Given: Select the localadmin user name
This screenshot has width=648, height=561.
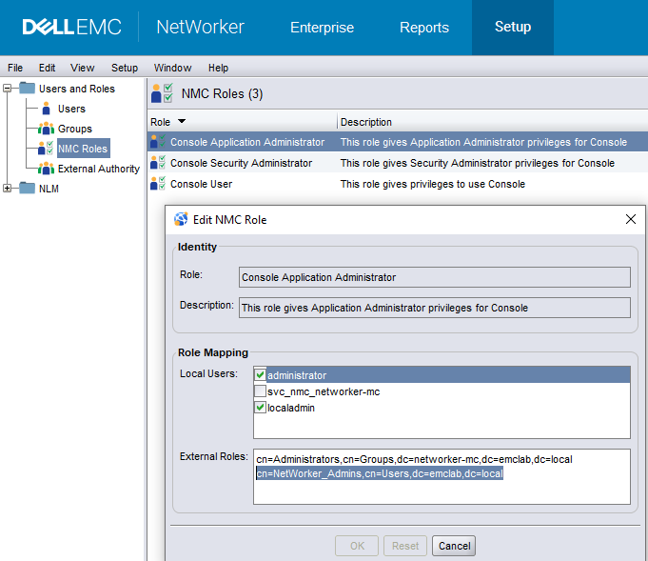Looking at the screenshot, I should click(291, 408).
